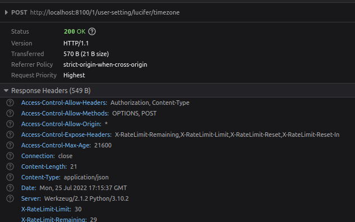Click Content-Length header name
The width and height of the screenshot is (355, 222).
pyautogui.click(x=44, y=166)
